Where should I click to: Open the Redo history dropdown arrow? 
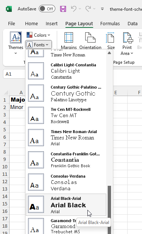(94, 9)
